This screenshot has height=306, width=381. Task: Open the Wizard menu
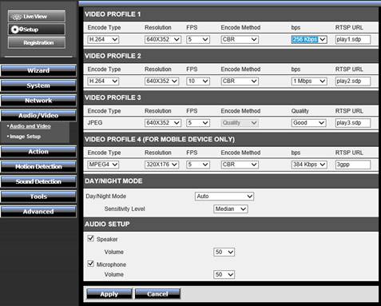coord(38,70)
